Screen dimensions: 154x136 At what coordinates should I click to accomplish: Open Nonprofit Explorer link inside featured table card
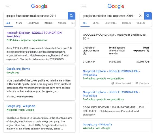coord(111,73)
